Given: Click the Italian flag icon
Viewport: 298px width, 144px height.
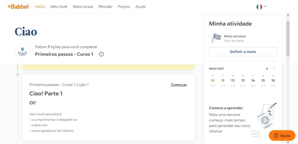Looking at the screenshot, I should [x=259, y=7].
